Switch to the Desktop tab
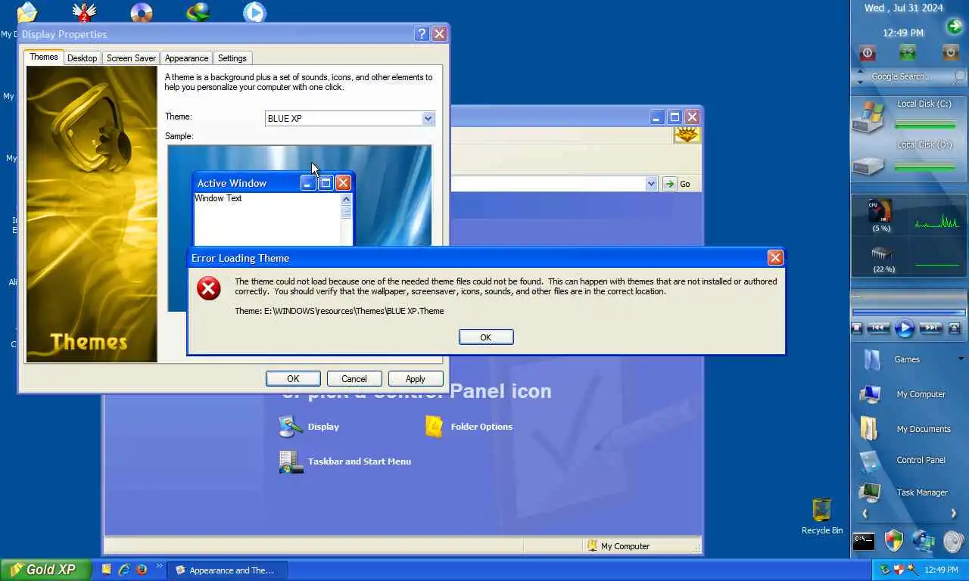Image resolution: width=969 pixels, height=581 pixels. click(x=82, y=58)
